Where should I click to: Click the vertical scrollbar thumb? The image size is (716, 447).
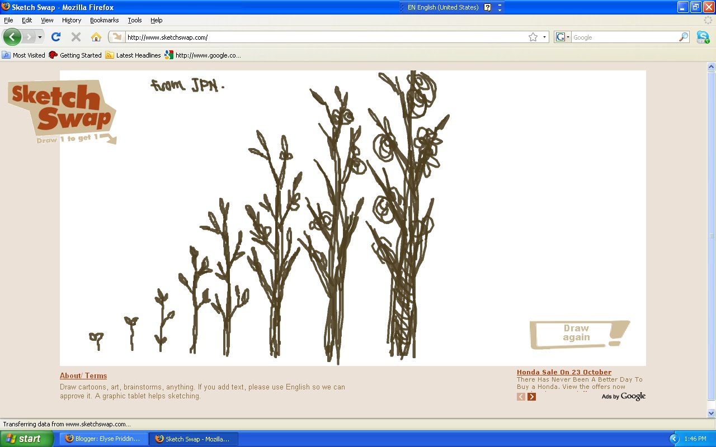click(x=712, y=236)
